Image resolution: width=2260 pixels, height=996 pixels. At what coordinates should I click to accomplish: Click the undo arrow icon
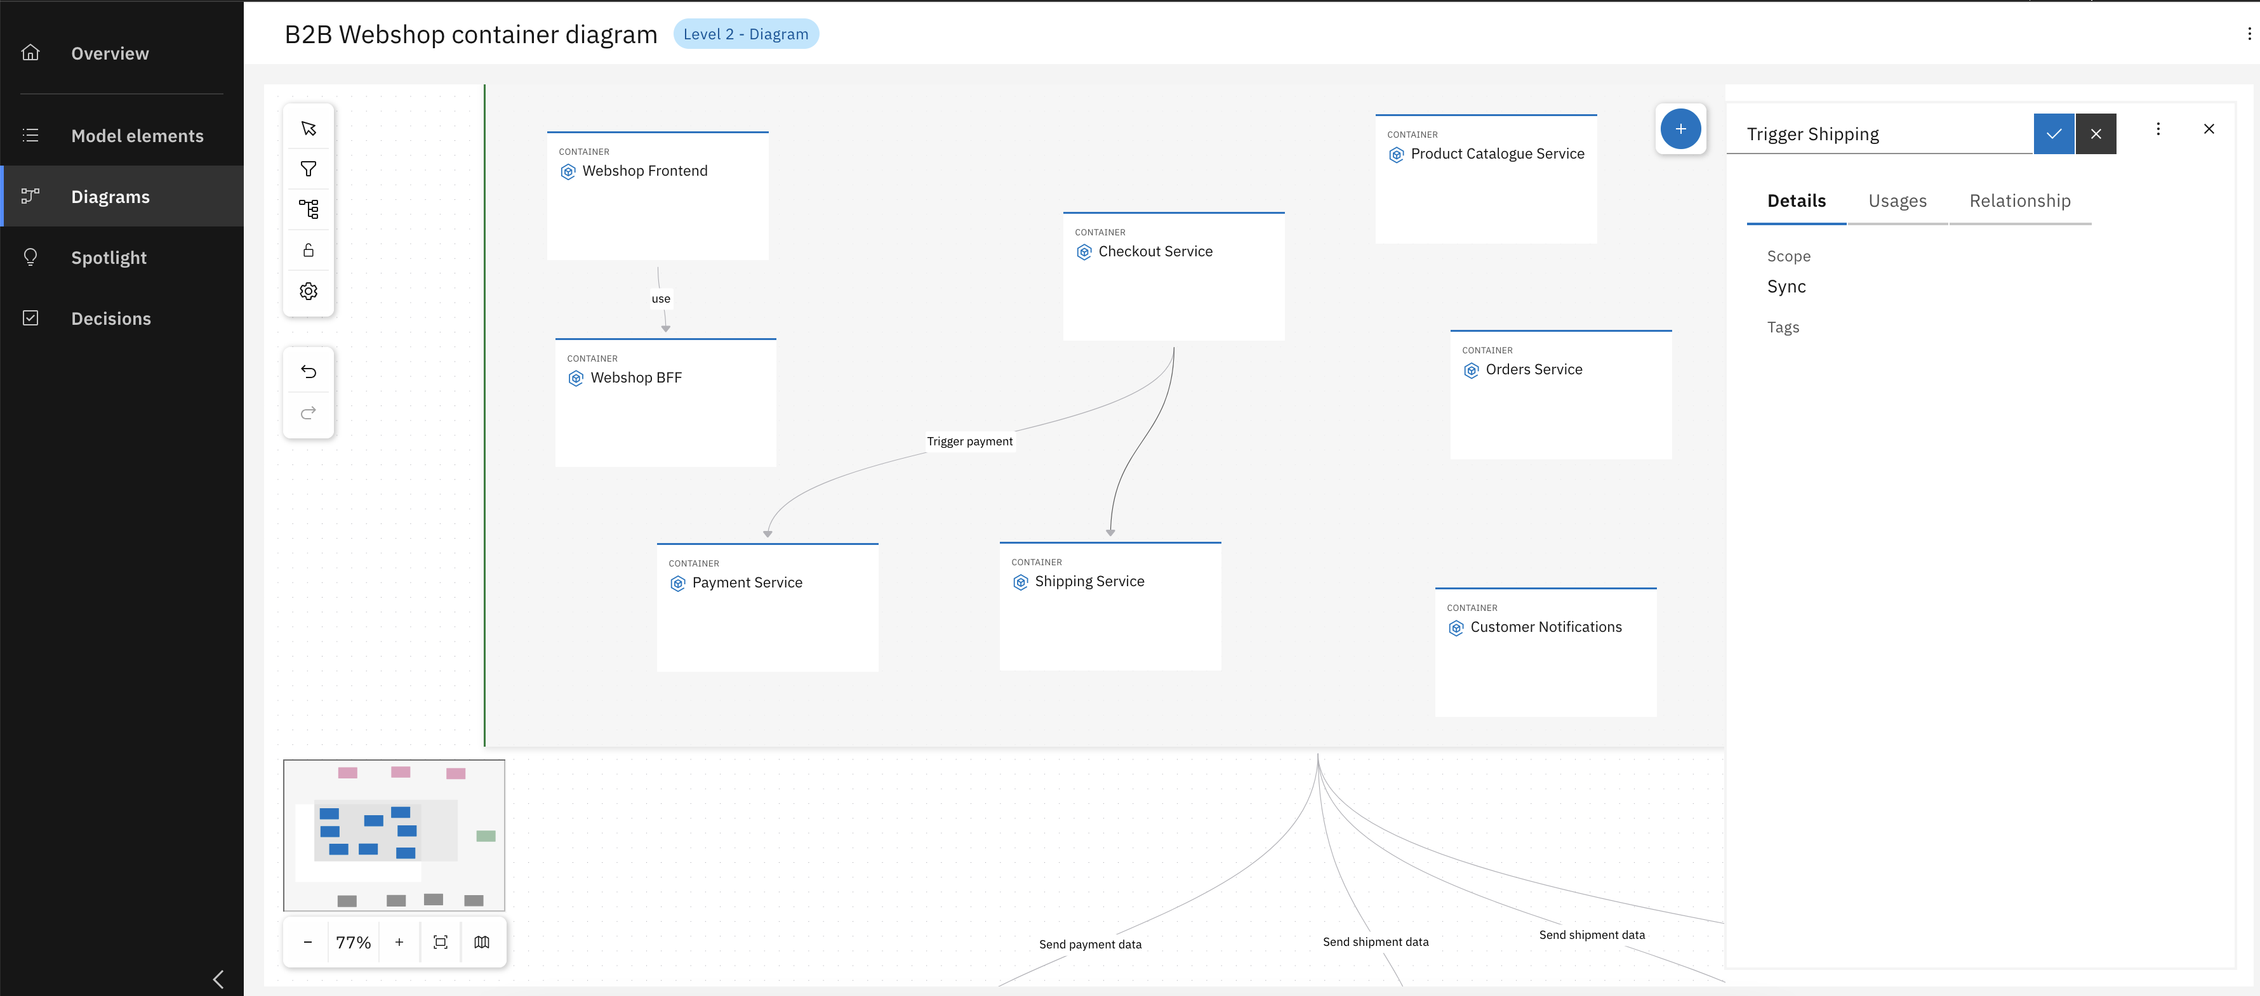(308, 371)
